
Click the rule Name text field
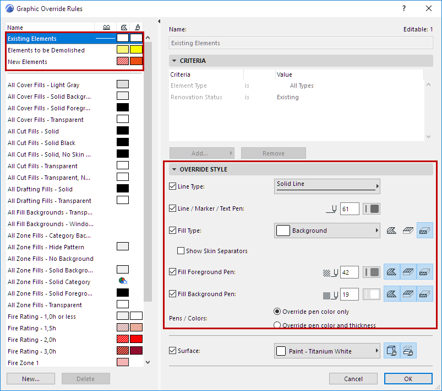coord(301,43)
